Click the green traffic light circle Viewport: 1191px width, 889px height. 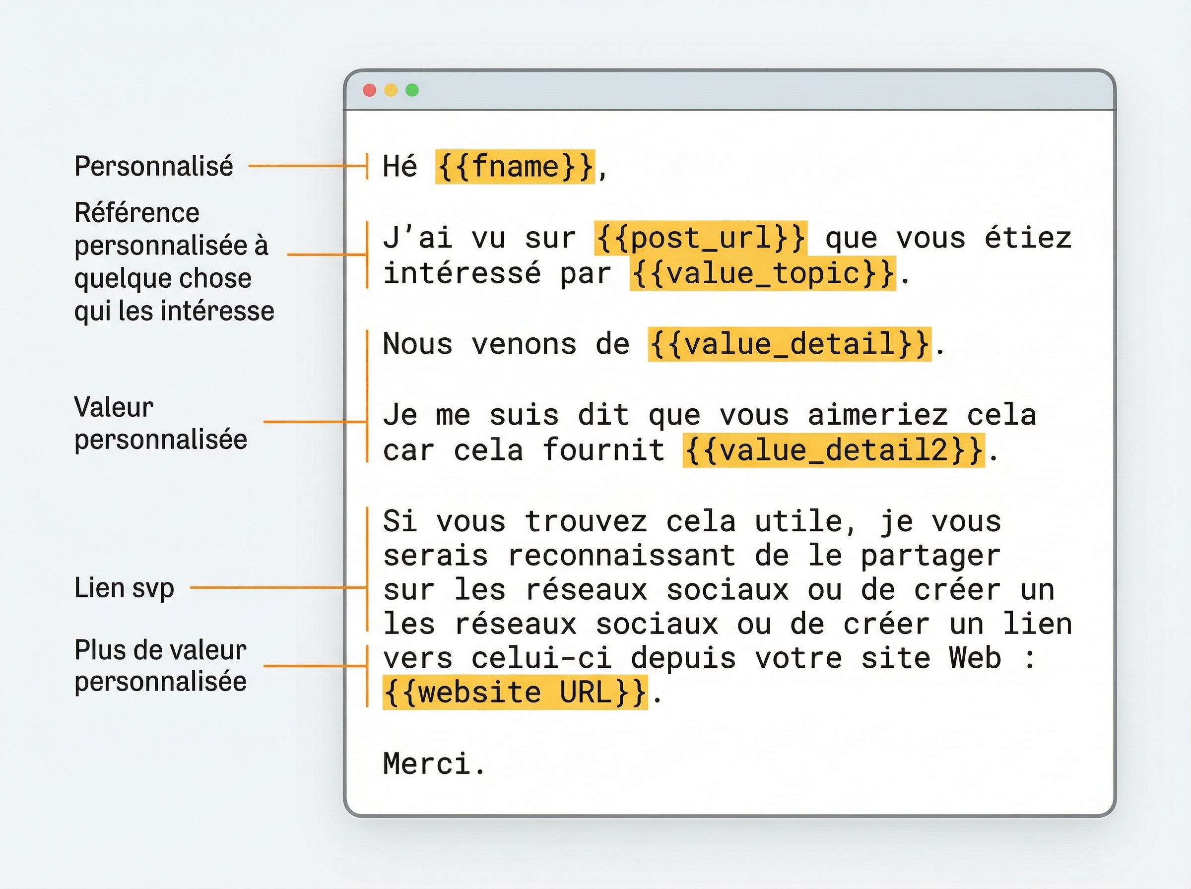[x=411, y=91]
